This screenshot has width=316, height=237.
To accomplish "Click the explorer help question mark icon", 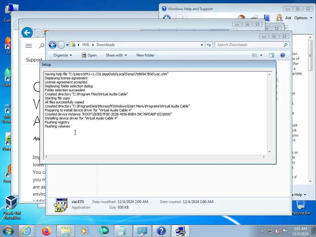I will 283,55.
